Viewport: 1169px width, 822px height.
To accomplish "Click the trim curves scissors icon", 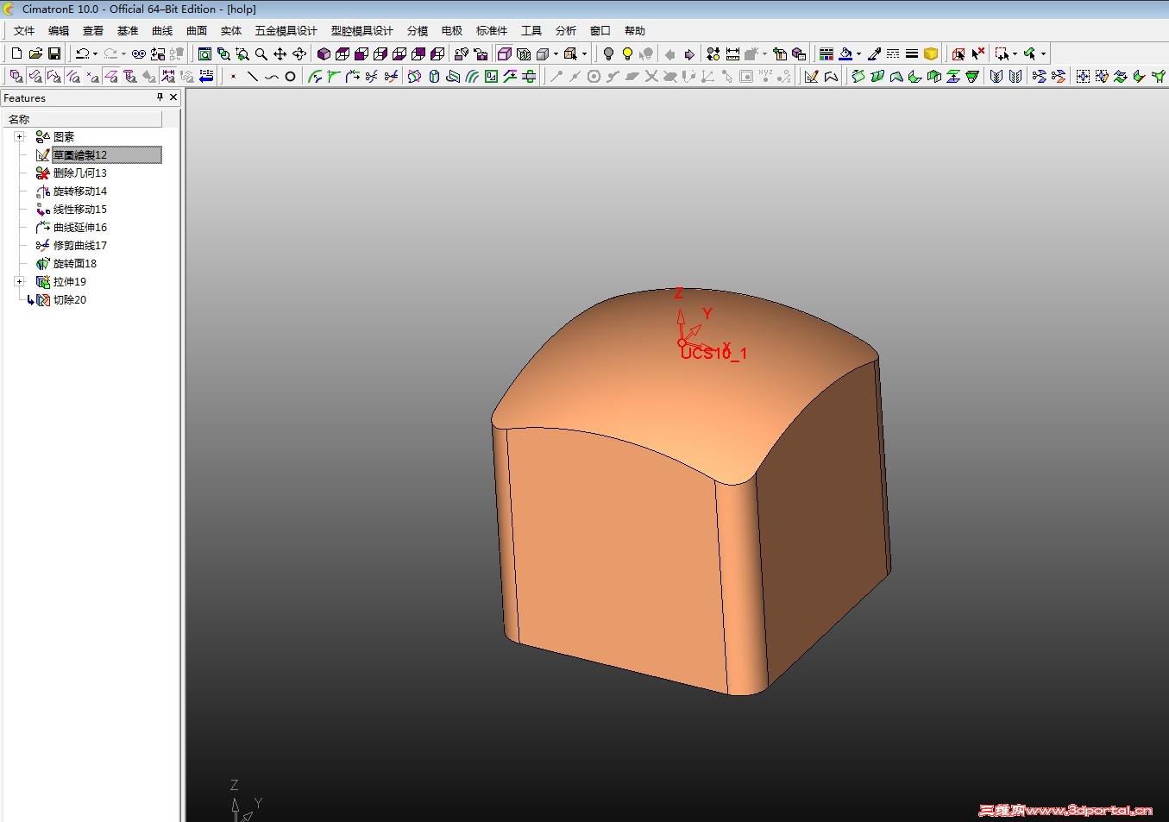I will (x=372, y=77).
